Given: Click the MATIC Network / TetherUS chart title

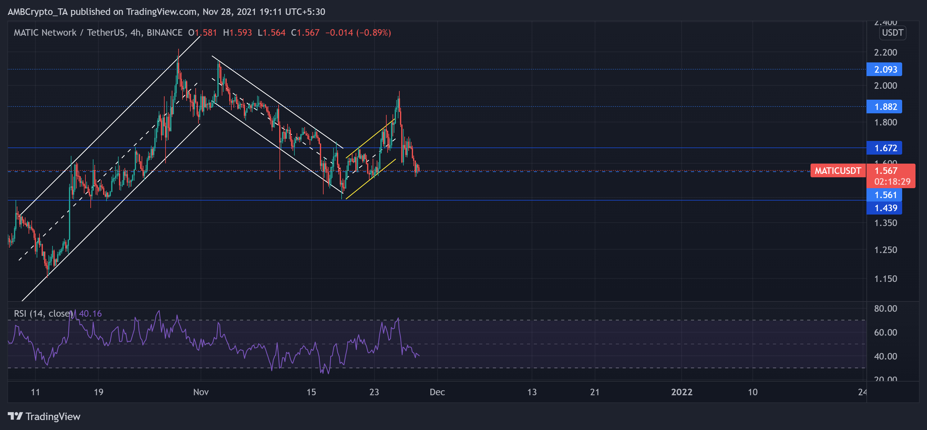Looking at the screenshot, I should pos(70,33).
